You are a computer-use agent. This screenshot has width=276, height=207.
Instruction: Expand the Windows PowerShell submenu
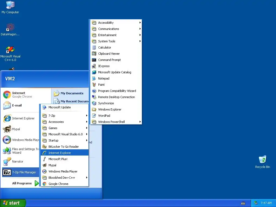pyautogui.click(x=116, y=122)
